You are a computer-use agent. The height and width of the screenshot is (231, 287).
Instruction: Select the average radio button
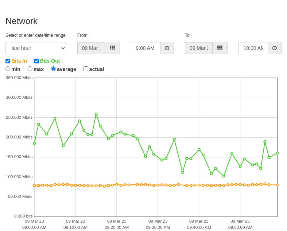click(x=54, y=69)
